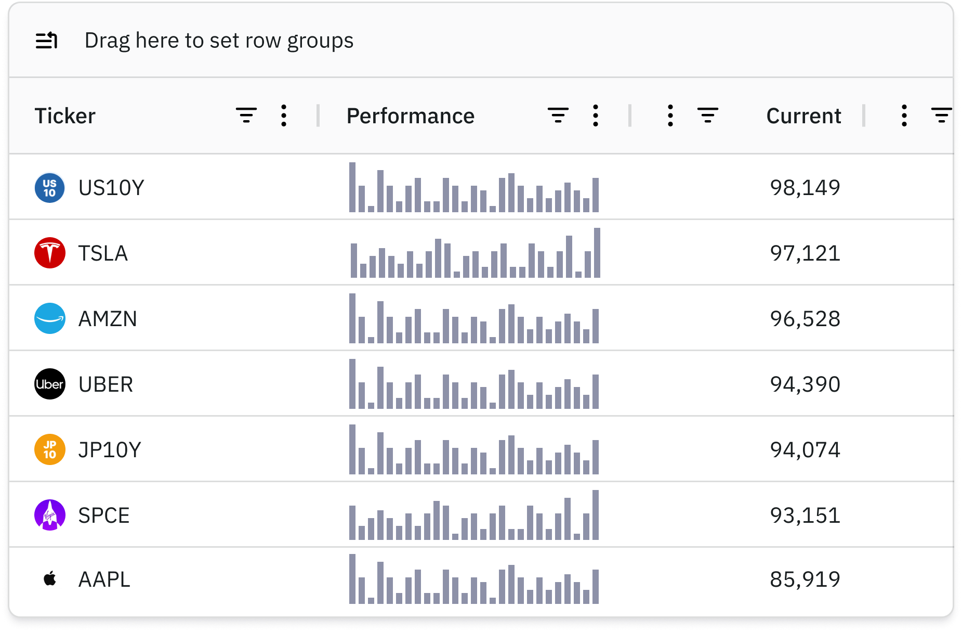Open the Performance column filter

558,115
